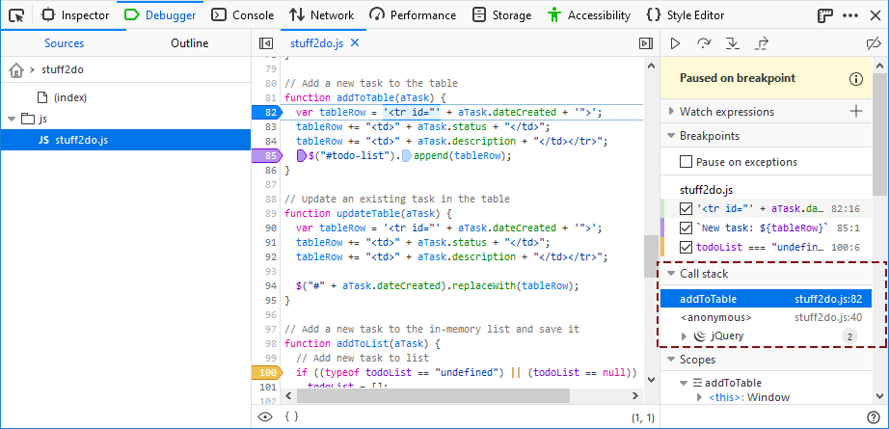Click the Step In icon
Viewport: 889px width, 429px height.
[x=733, y=43]
